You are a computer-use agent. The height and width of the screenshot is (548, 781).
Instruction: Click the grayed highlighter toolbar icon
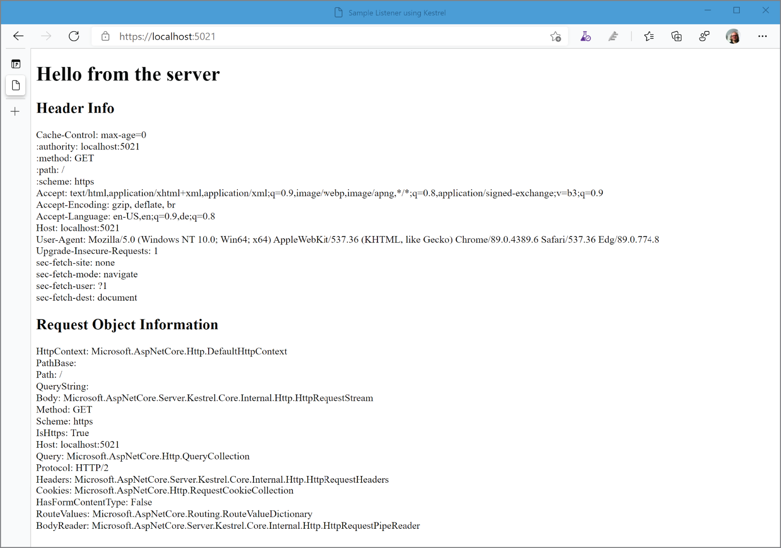[x=614, y=36]
